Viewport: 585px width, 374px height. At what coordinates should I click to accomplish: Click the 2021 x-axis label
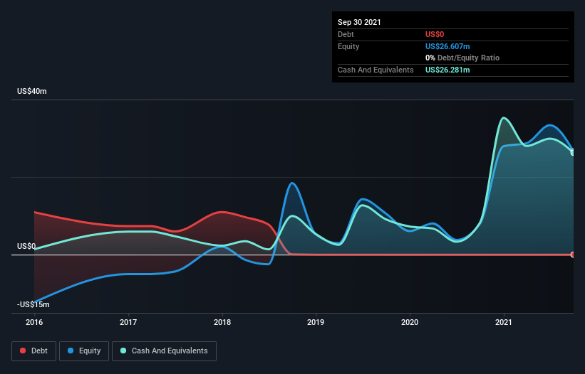(x=504, y=322)
